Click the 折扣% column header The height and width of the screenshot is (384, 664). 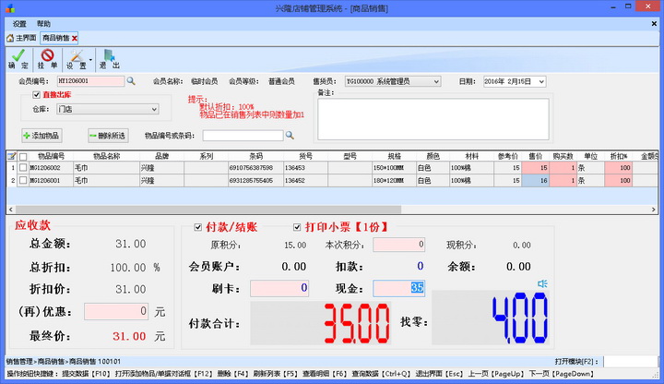coord(618,156)
